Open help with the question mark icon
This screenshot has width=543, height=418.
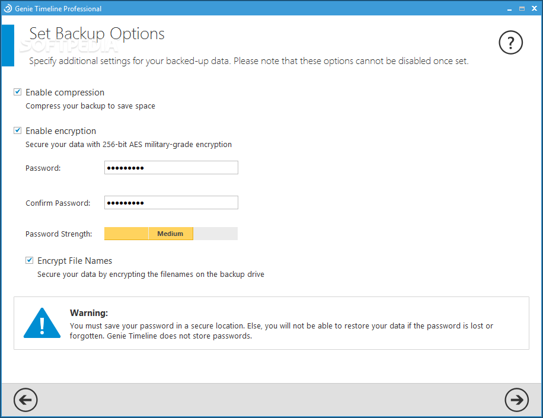coord(510,43)
